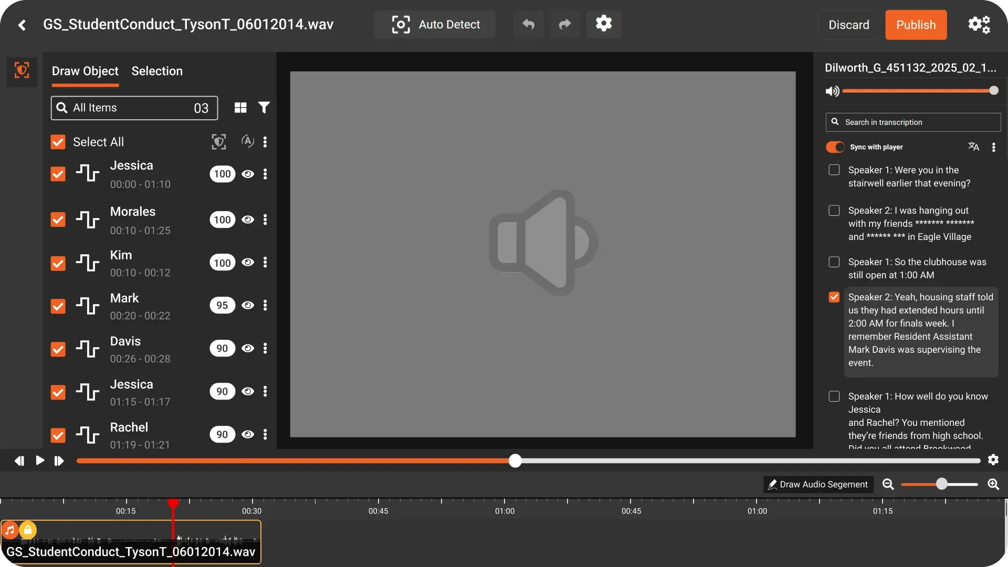The image size is (1008, 567).
Task: Click the Auto Detect button
Action: [x=435, y=25]
